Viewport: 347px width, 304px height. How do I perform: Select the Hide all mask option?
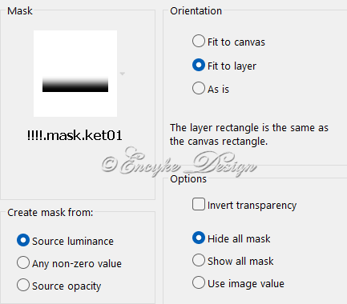[199, 238]
